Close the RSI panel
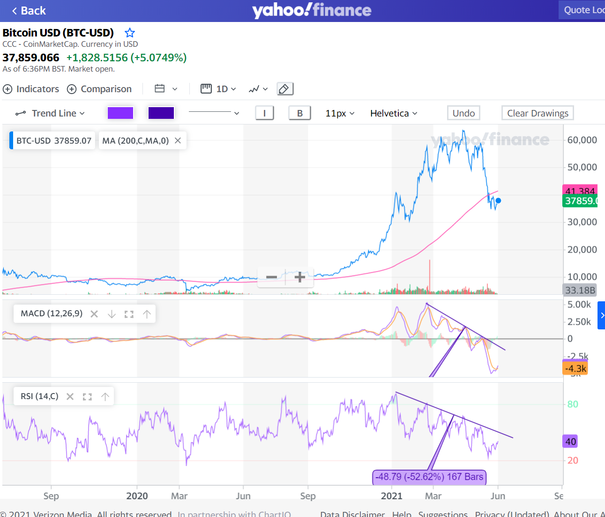Image resolution: width=605 pixels, height=517 pixels. pyautogui.click(x=70, y=397)
